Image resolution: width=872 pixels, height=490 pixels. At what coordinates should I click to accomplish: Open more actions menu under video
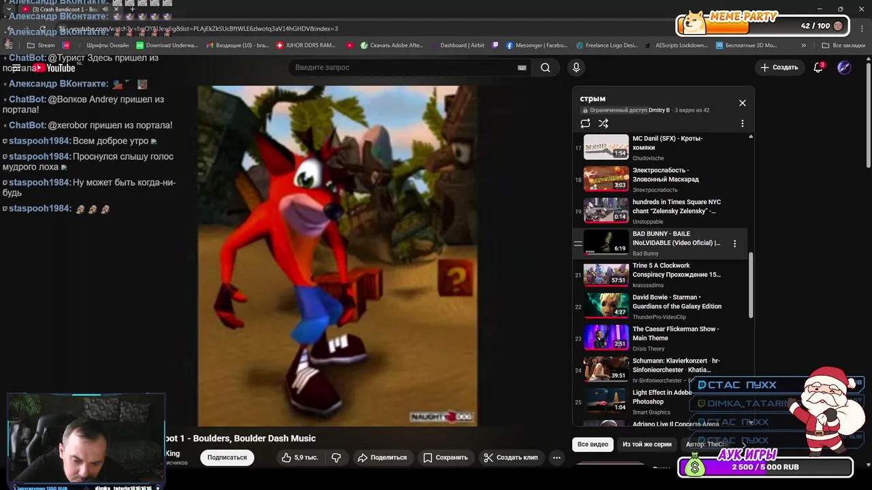[x=557, y=457]
